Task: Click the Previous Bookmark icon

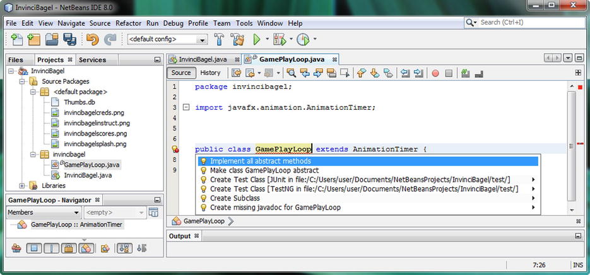Action: click(361, 73)
